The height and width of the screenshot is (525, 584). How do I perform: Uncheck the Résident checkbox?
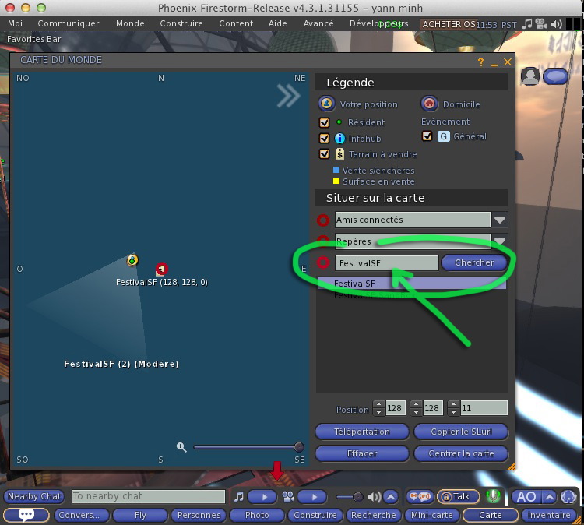click(x=324, y=122)
